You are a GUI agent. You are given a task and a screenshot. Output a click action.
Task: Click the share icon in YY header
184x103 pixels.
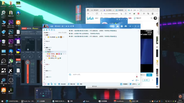(71, 26)
